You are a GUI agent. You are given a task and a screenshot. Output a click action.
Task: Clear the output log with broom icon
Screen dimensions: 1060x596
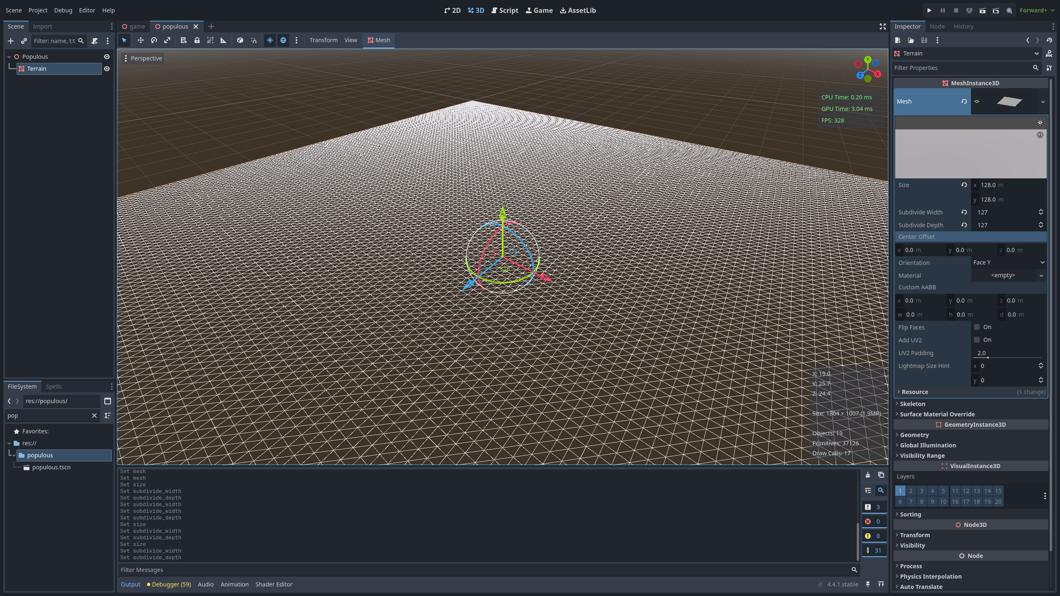pyautogui.click(x=868, y=475)
